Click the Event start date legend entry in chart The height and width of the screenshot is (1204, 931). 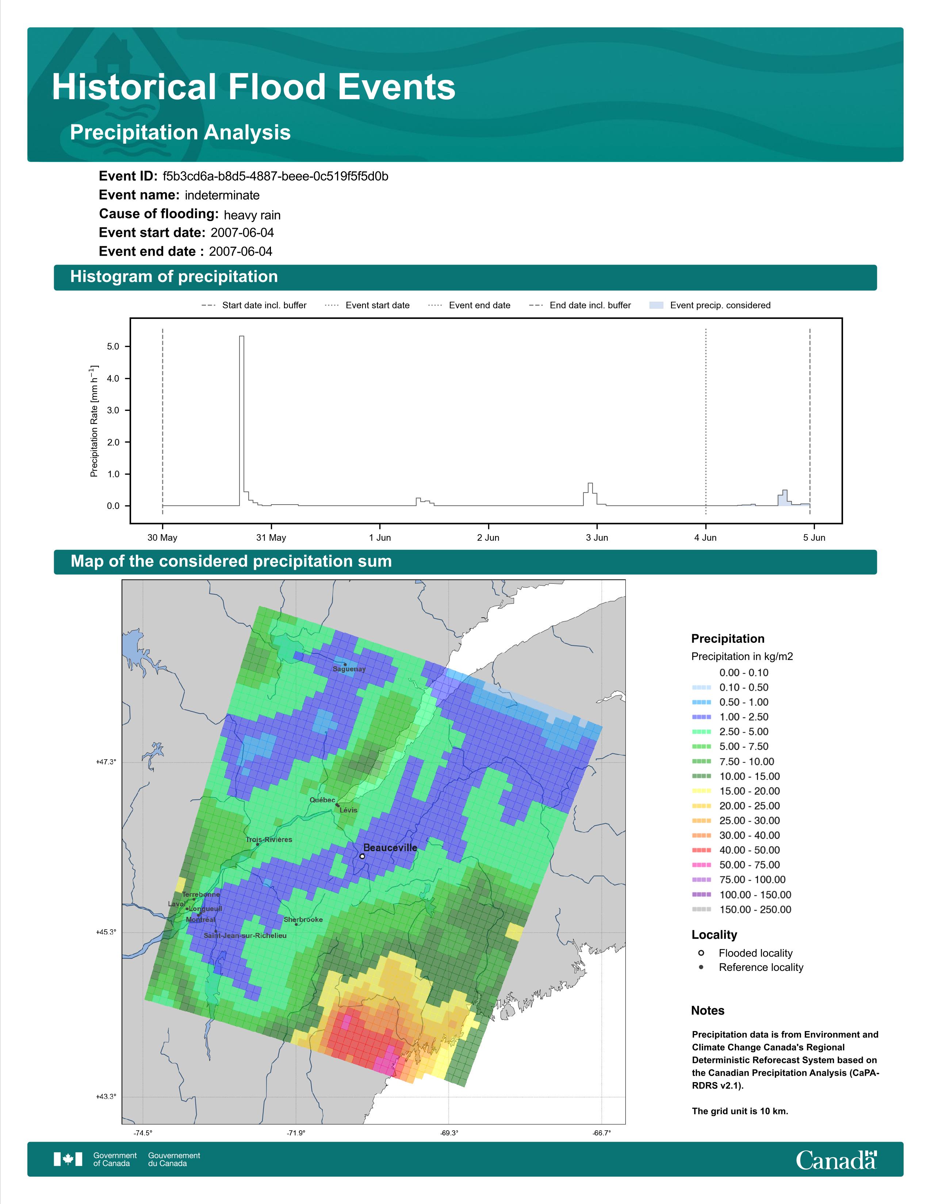(367, 305)
